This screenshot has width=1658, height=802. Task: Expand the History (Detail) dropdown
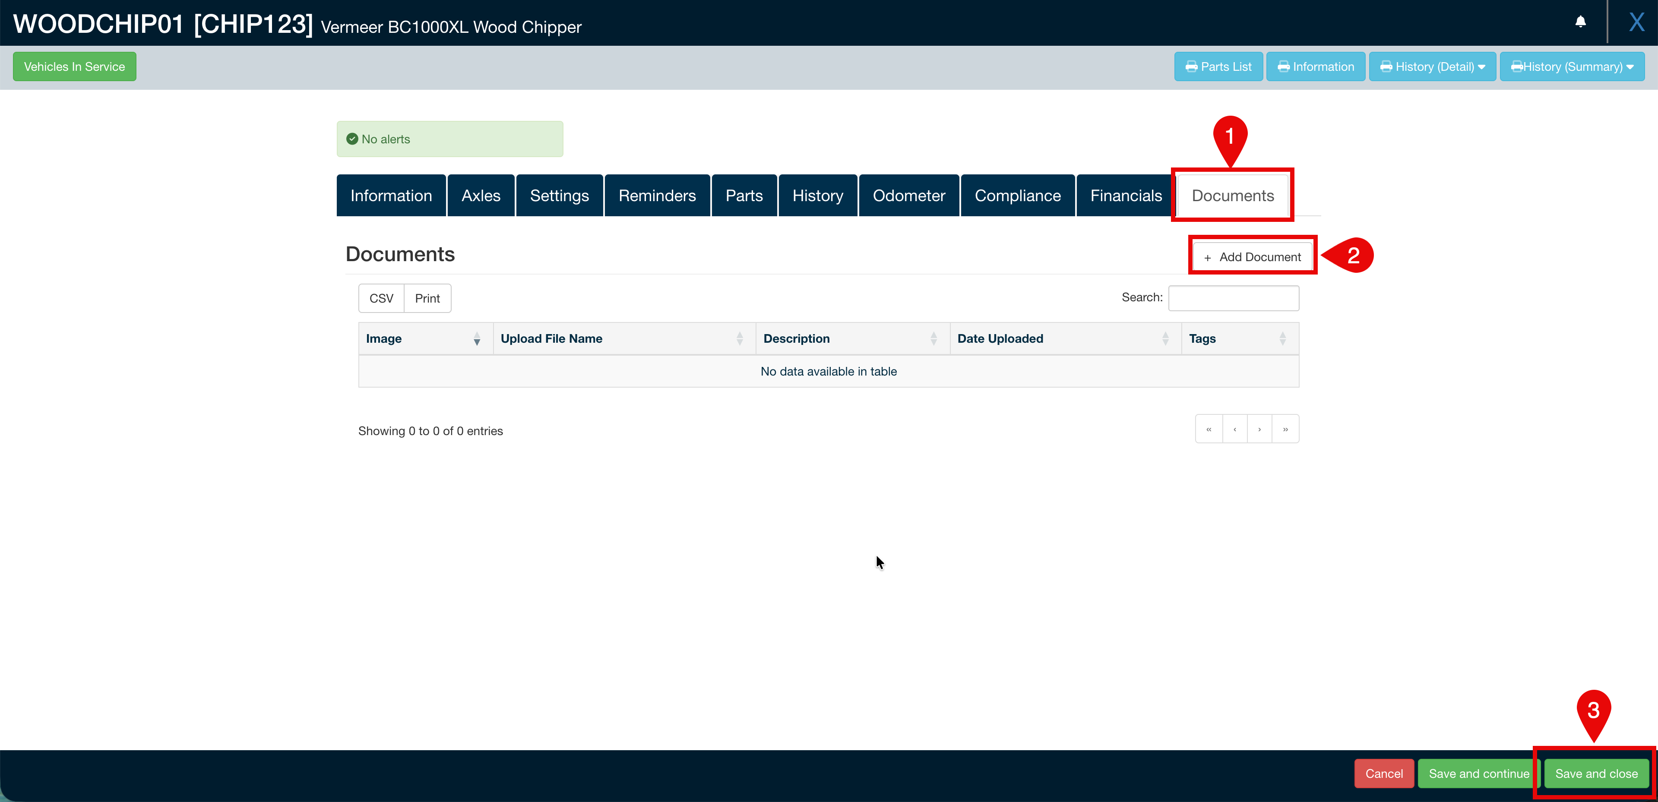pos(1432,66)
